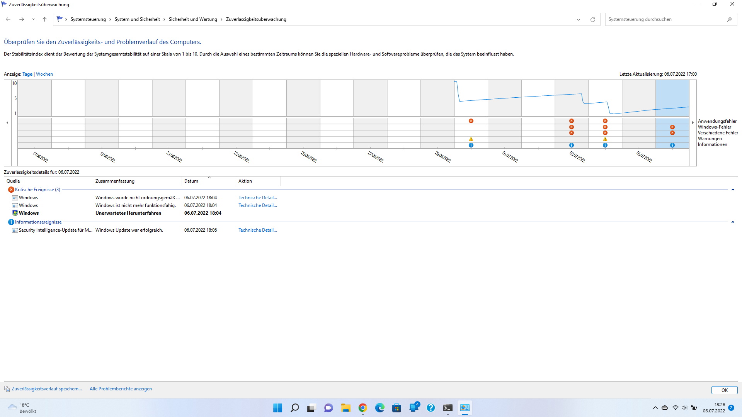Click Alle Problemberichte anzeigen link
This screenshot has width=742, height=417.
121,389
